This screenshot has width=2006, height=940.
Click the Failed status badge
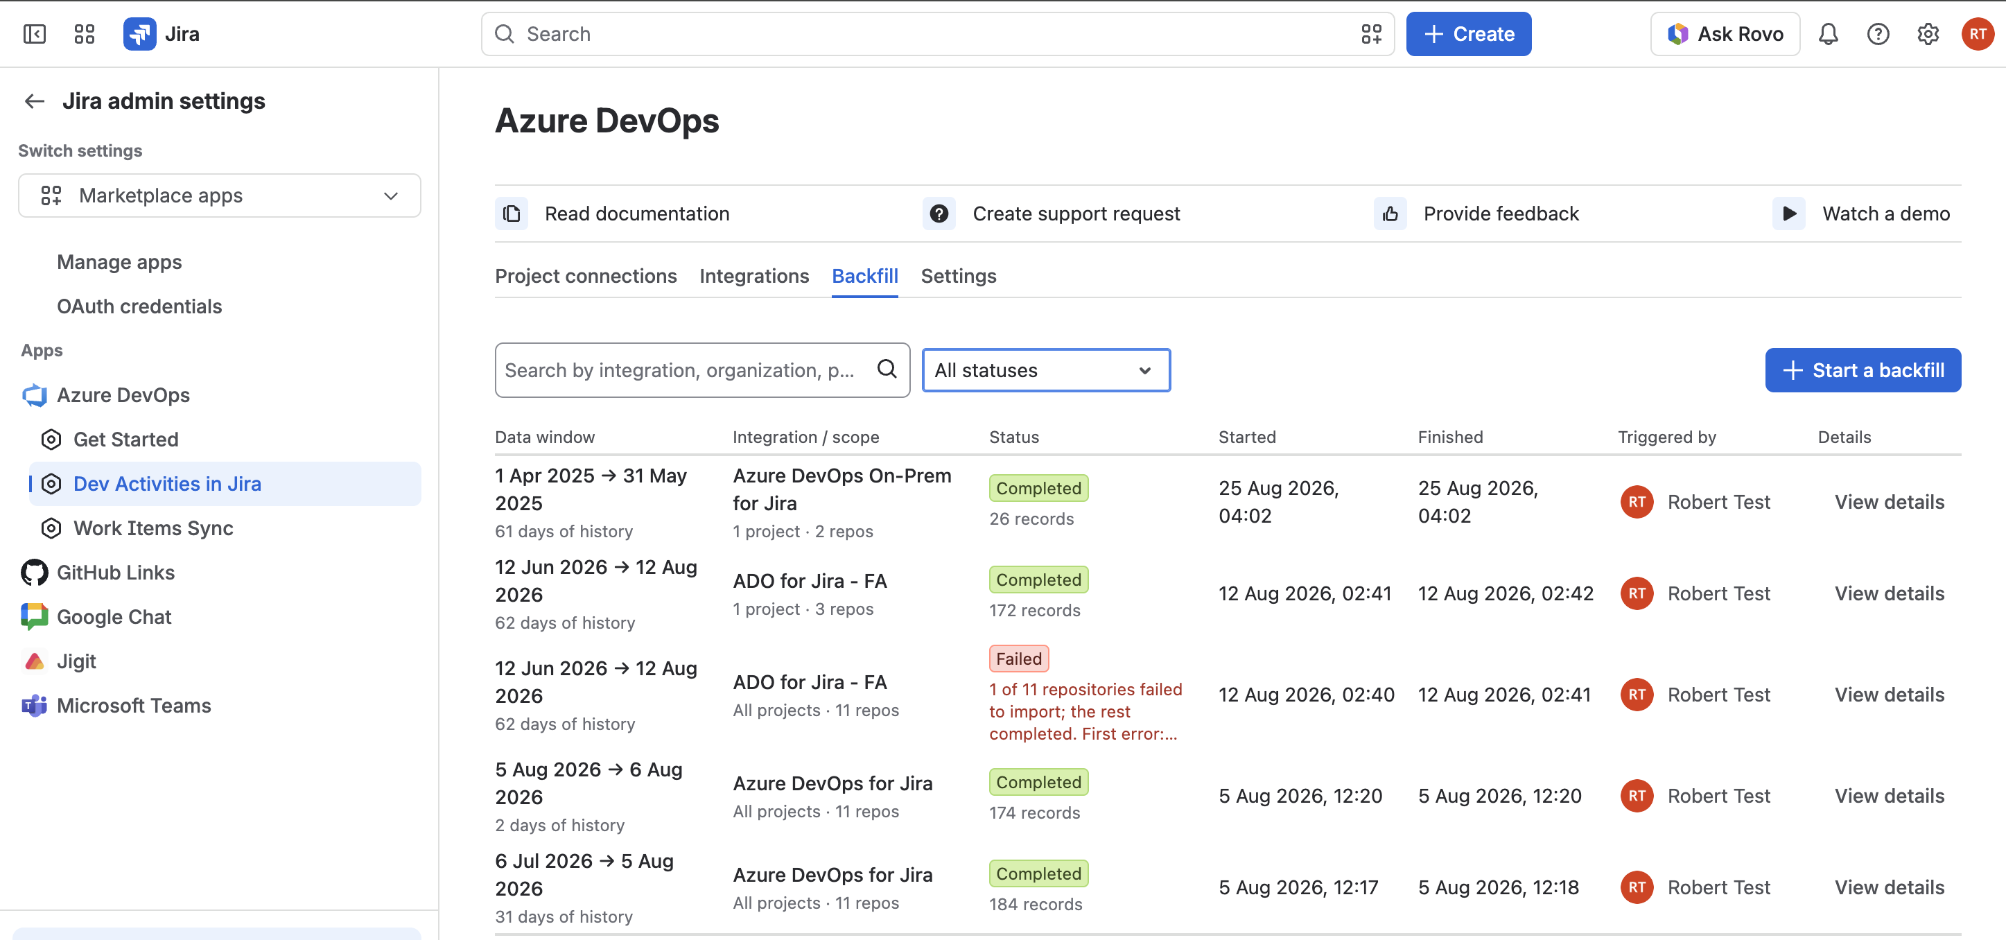point(1018,659)
